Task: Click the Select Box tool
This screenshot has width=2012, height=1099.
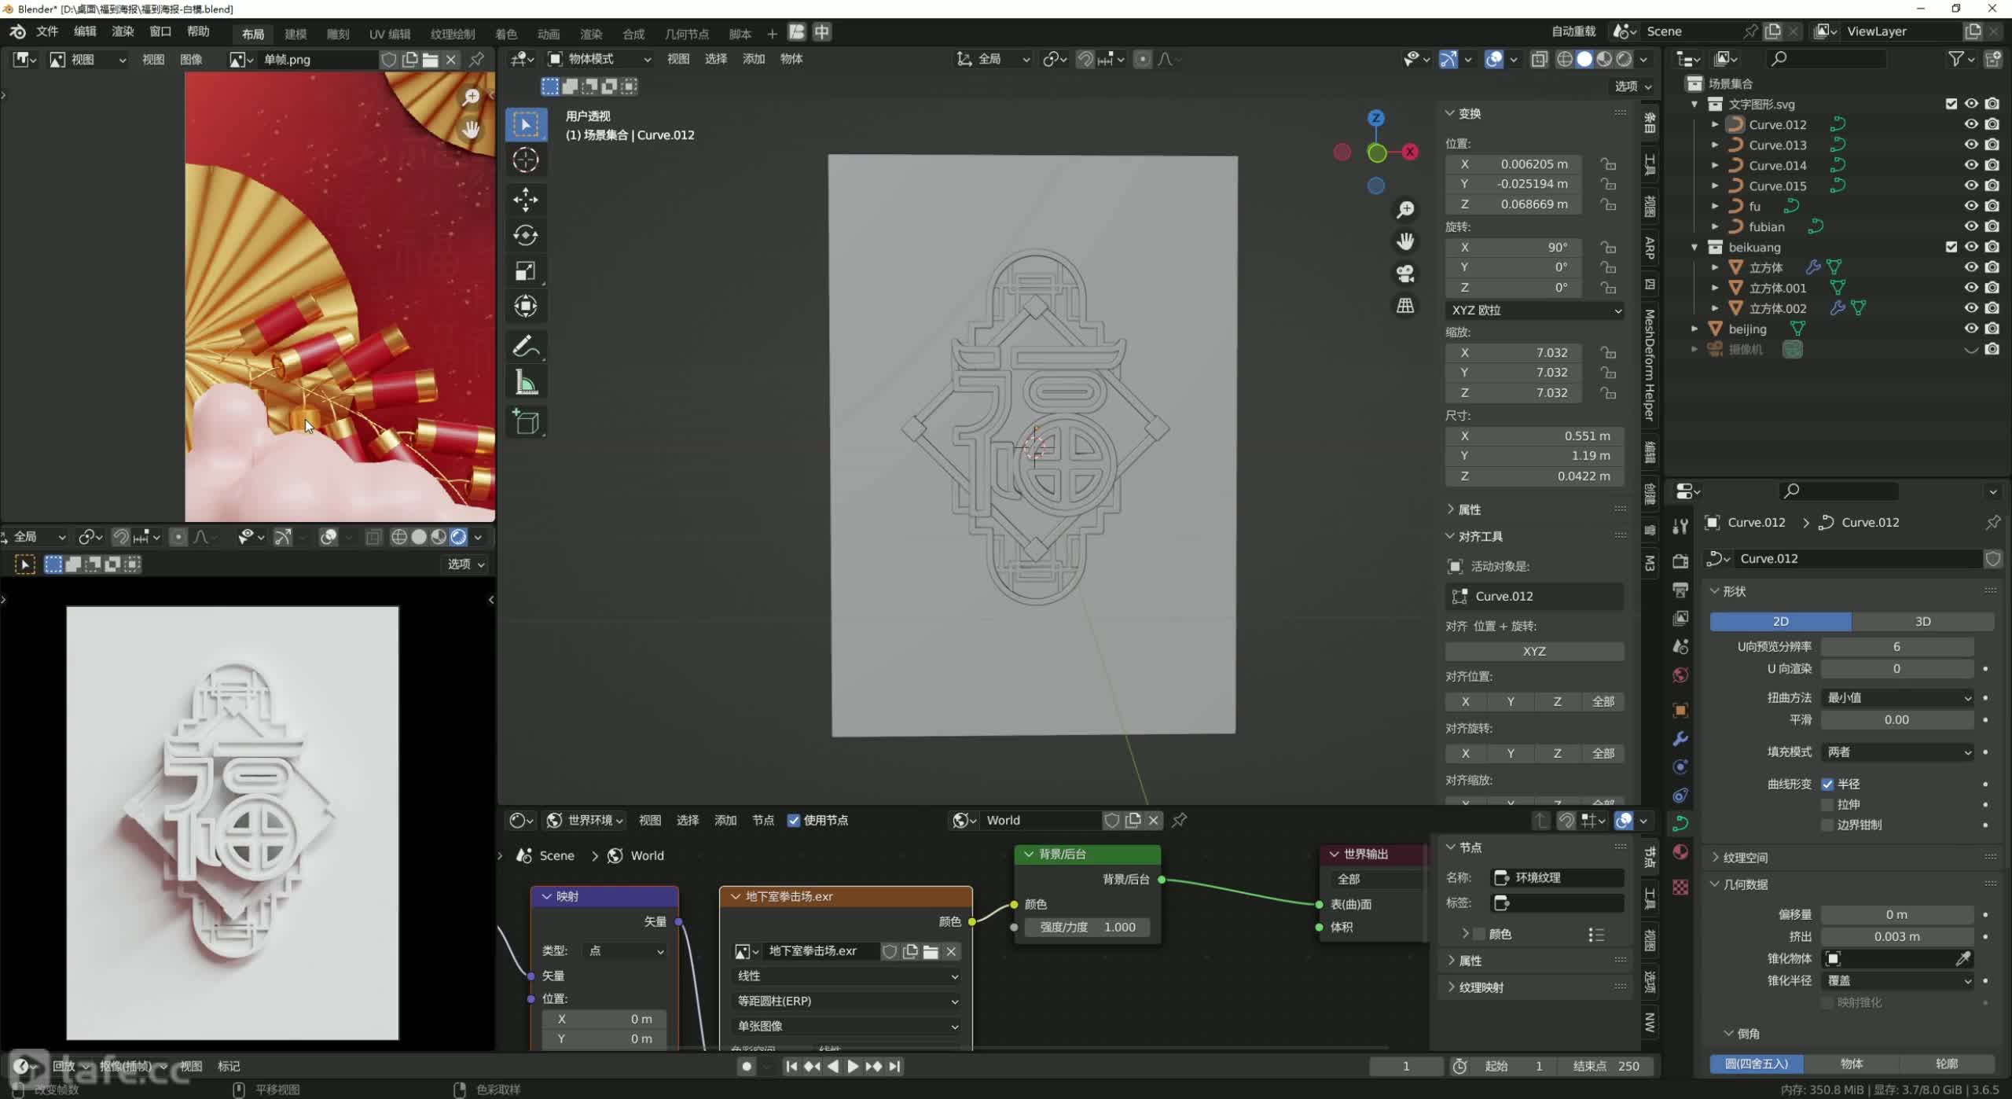Action: tap(525, 124)
